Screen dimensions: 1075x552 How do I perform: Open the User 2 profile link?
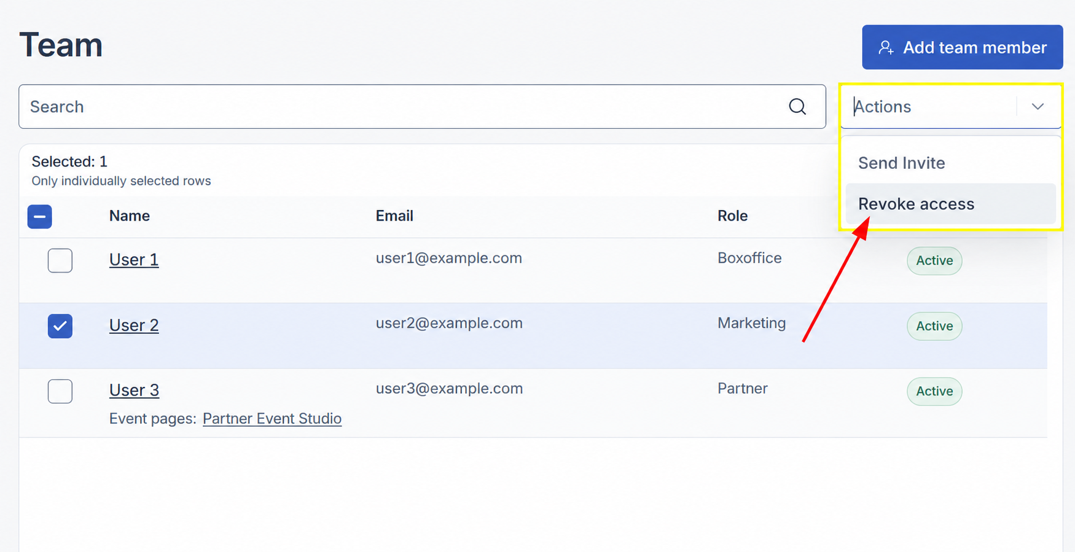pos(134,325)
